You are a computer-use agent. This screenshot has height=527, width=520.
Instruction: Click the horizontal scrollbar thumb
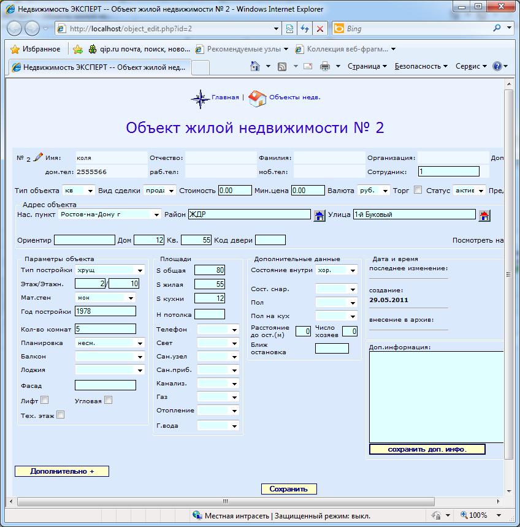226,501
